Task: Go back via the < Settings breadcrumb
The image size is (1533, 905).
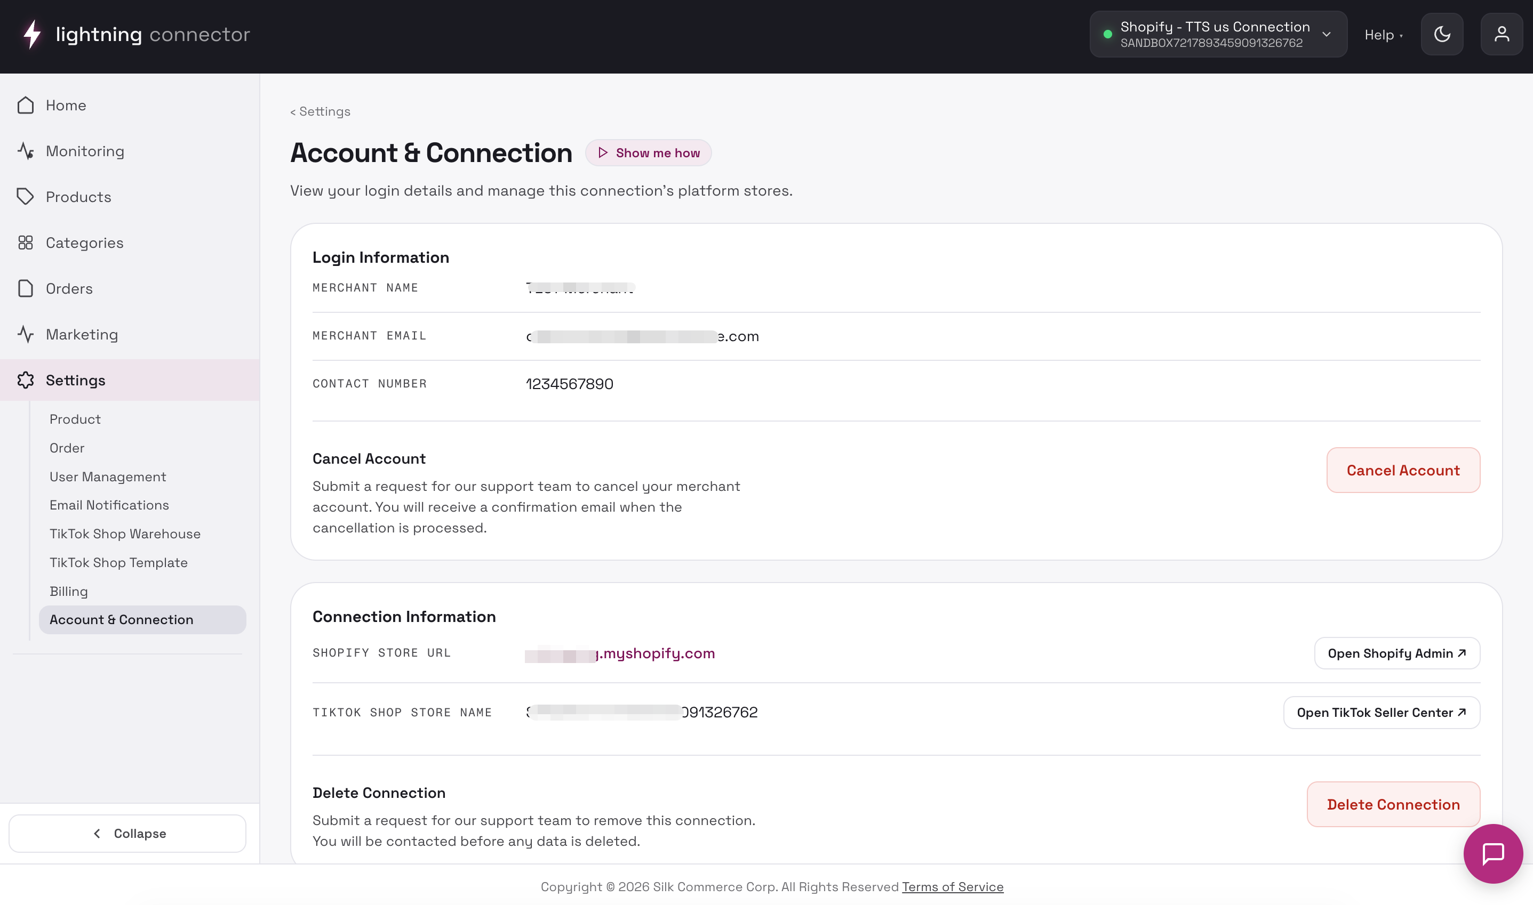Action: coord(321,111)
